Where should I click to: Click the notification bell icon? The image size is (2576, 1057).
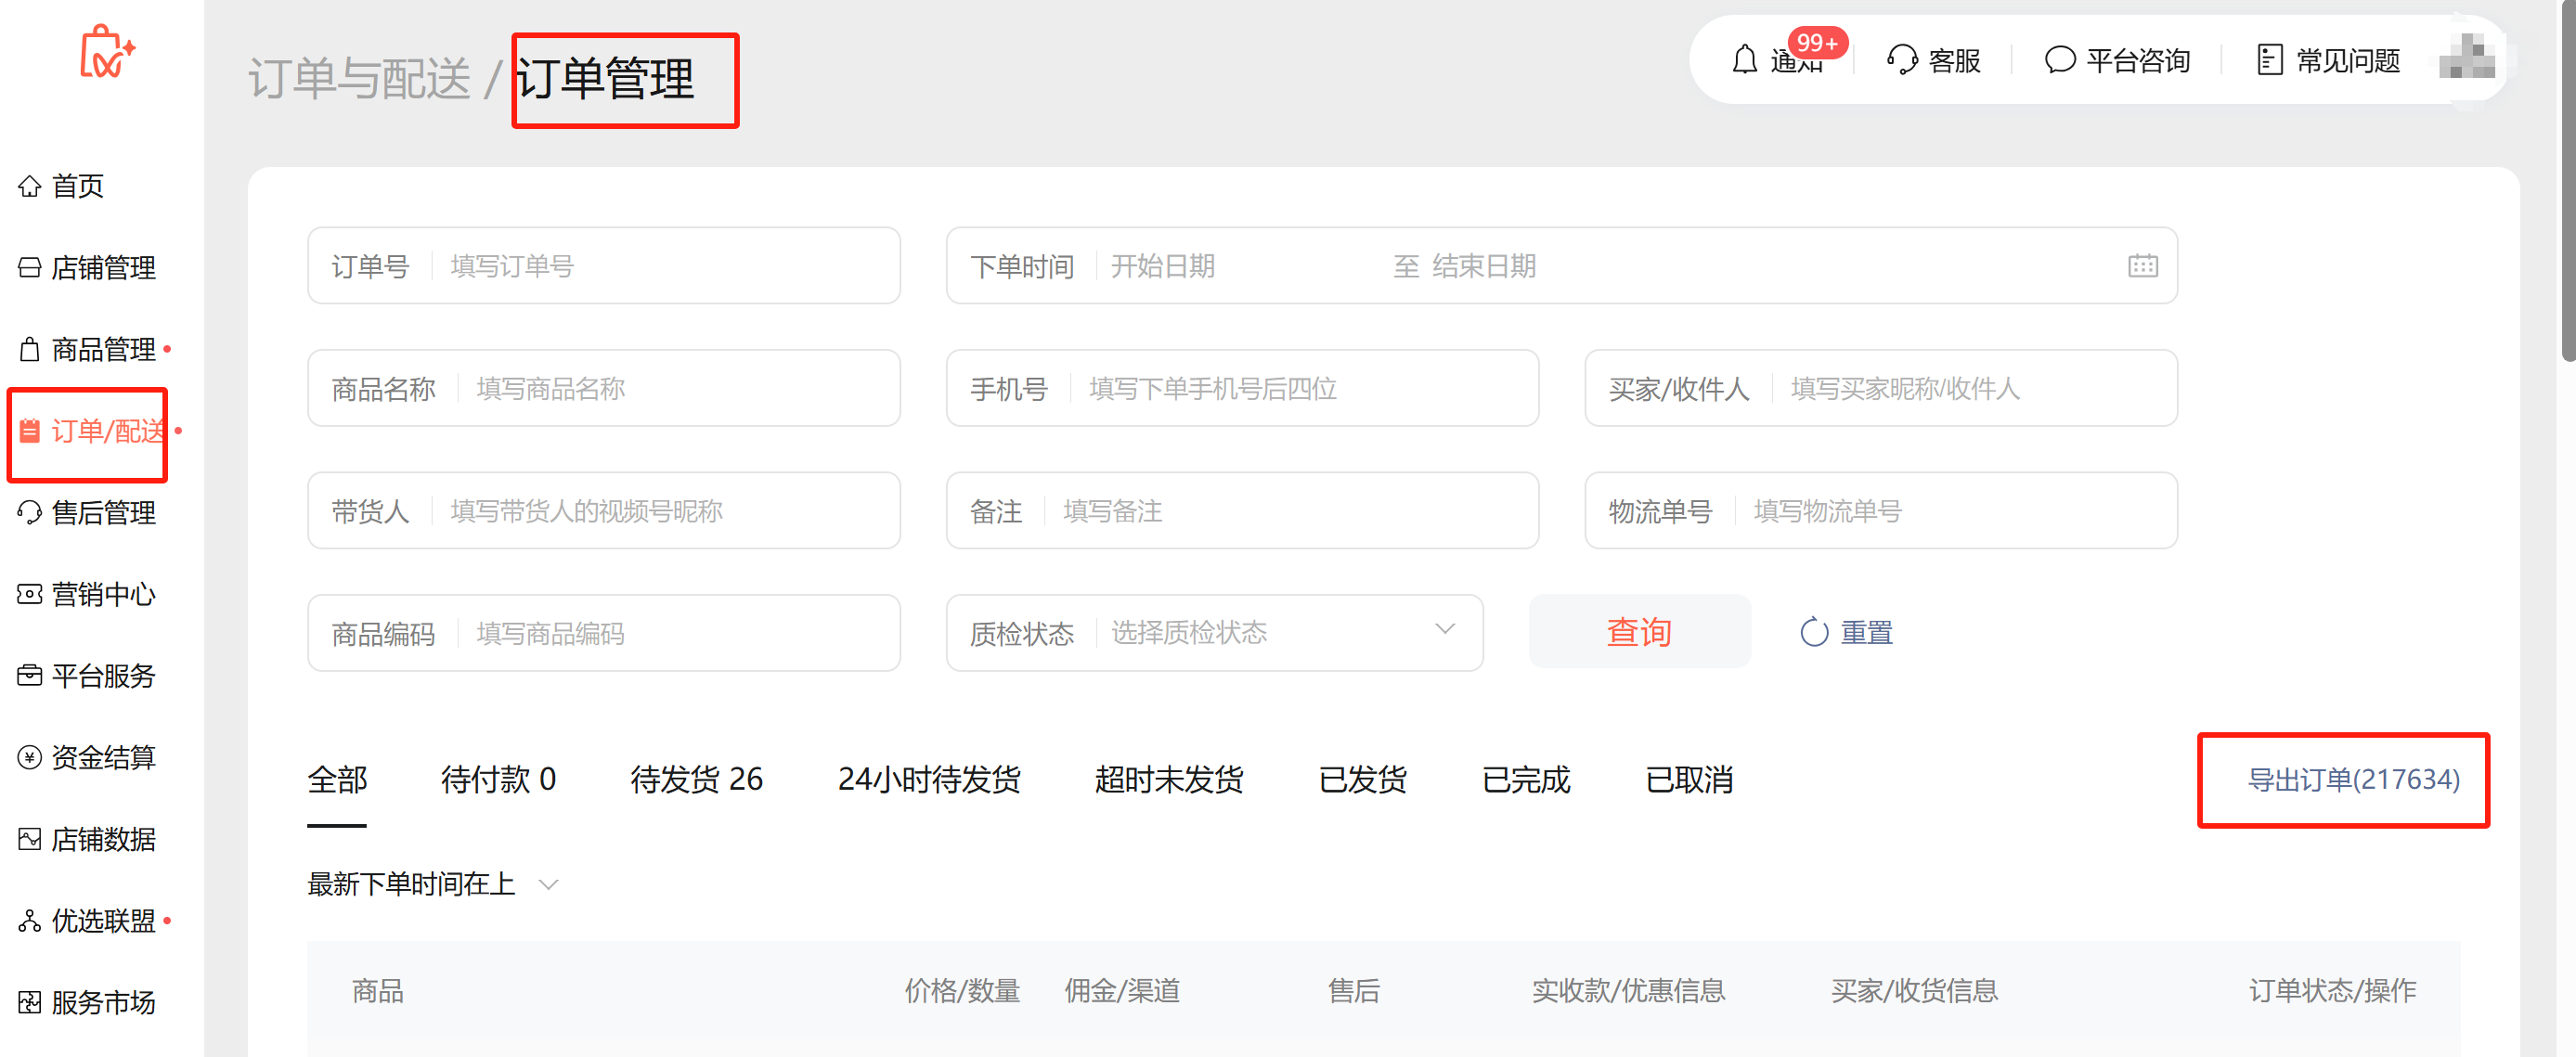pyautogui.click(x=1744, y=60)
